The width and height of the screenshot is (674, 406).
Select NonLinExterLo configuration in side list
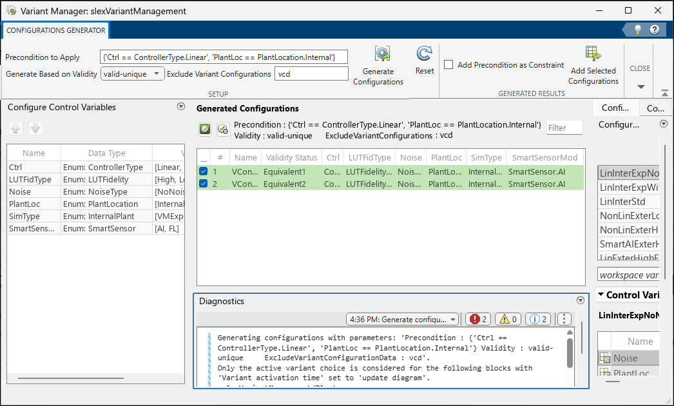(x=628, y=216)
